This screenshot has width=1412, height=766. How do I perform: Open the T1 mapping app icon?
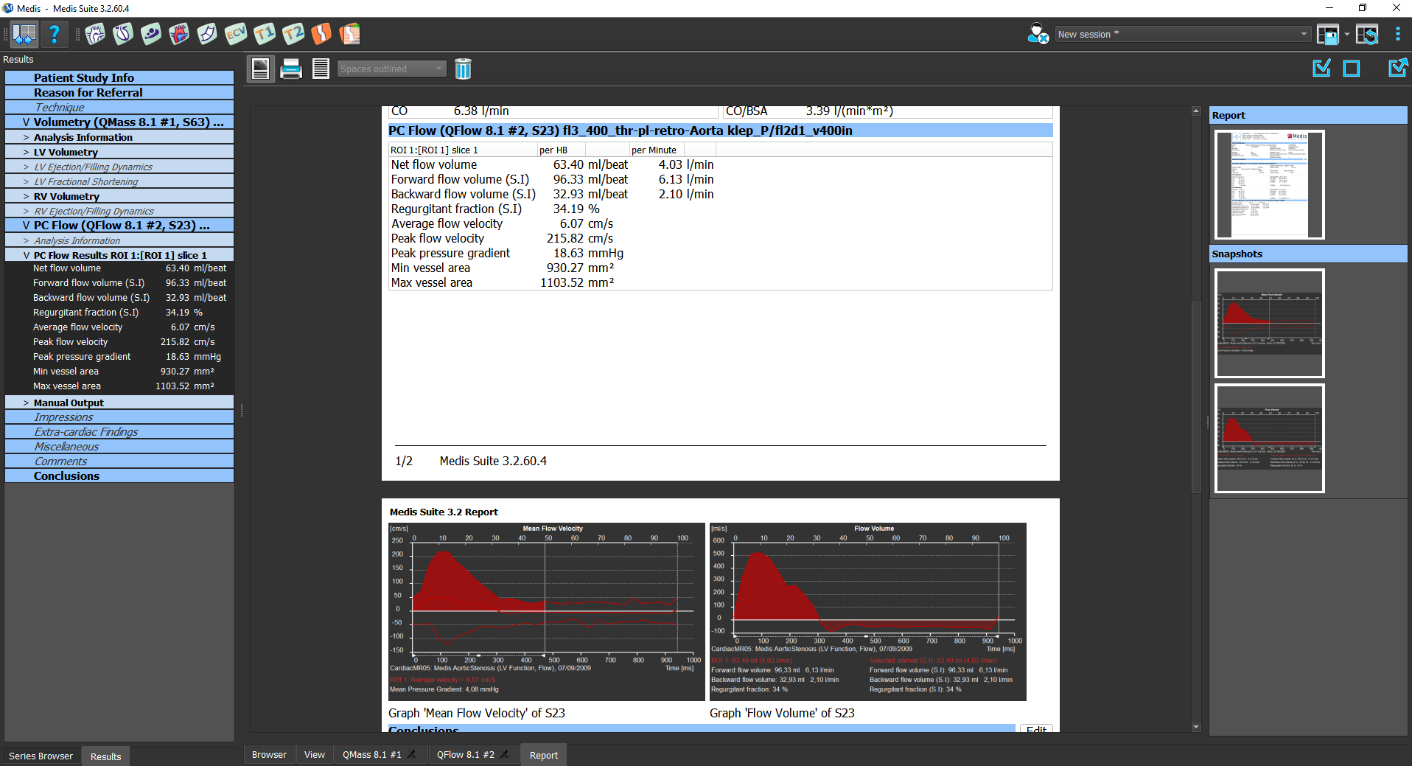point(264,34)
